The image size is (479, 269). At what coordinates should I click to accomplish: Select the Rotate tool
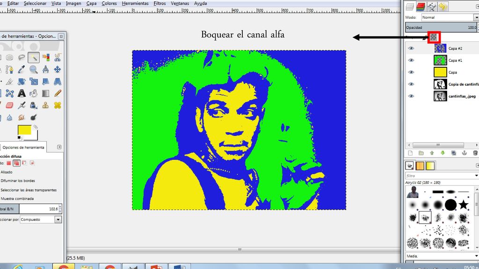tap(22, 81)
